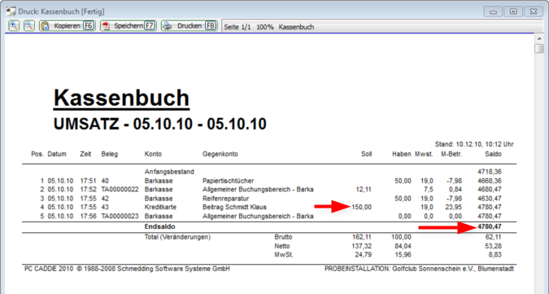549x294 pixels.
Task: Click the Brutto row label
Action: pos(283,237)
